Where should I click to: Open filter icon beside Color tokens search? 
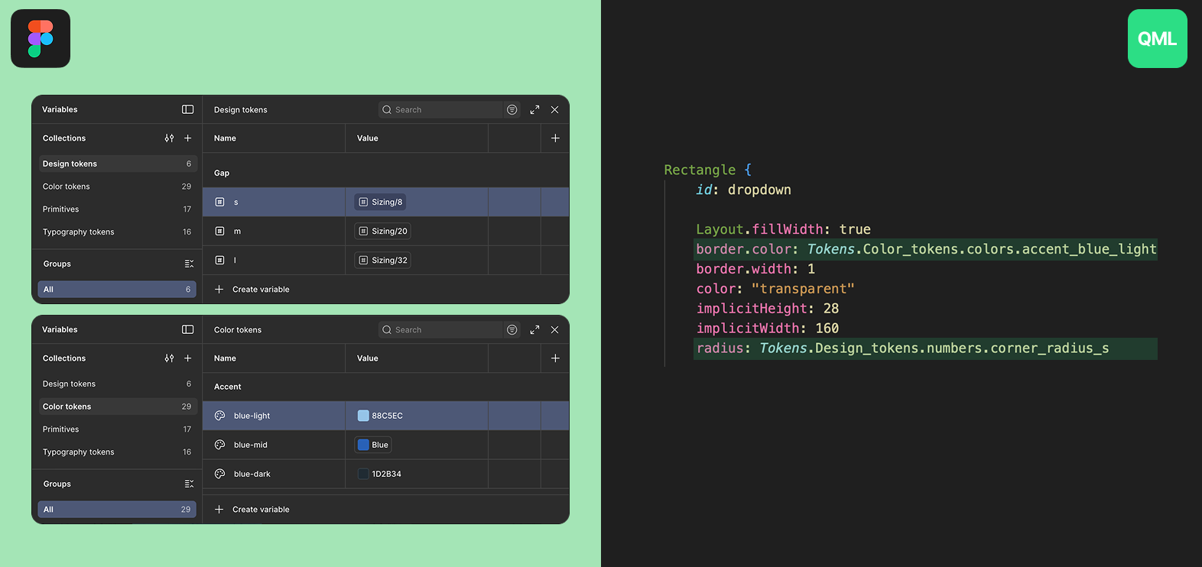[x=512, y=330]
